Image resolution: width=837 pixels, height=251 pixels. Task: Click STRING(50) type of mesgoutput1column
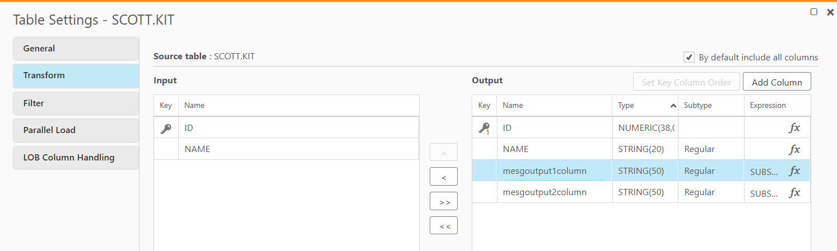click(645, 171)
